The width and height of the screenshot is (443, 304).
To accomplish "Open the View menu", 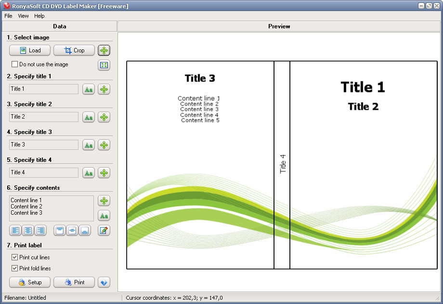I will click(23, 16).
